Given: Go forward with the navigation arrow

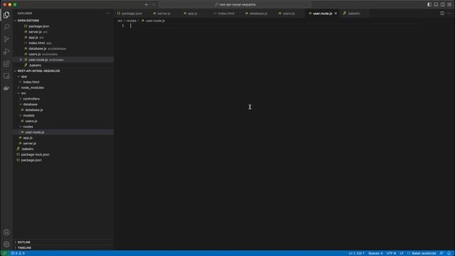Looking at the screenshot, I should click(x=154, y=5).
